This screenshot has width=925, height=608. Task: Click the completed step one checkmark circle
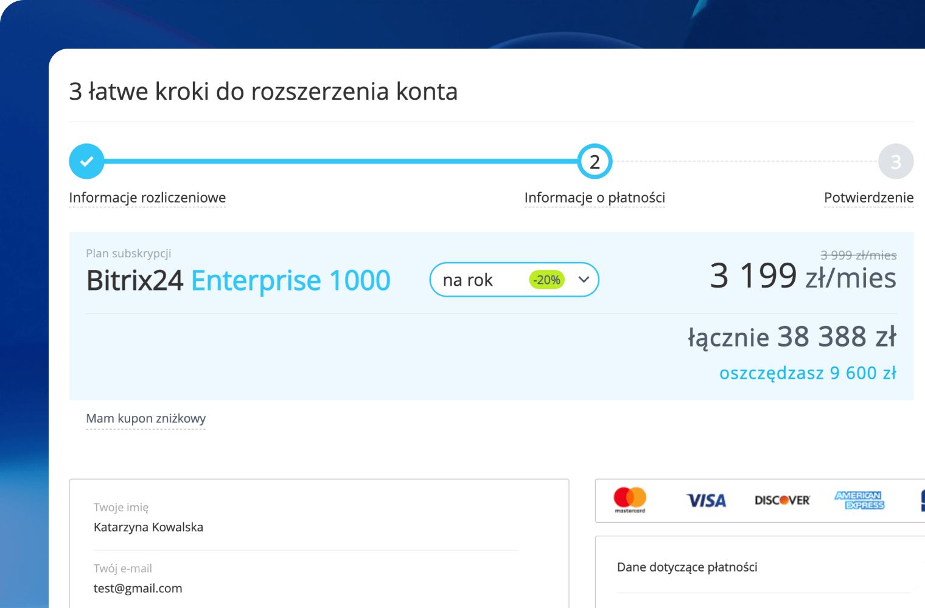[x=86, y=161]
